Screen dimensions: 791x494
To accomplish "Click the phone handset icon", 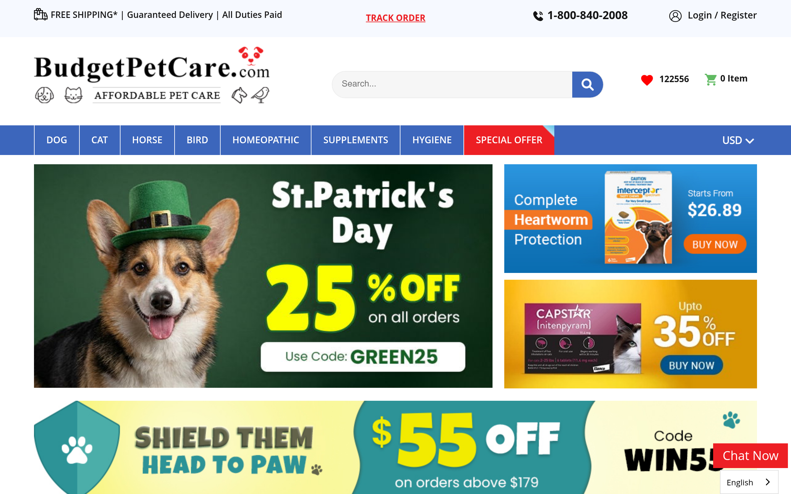I will tap(538, 16).
